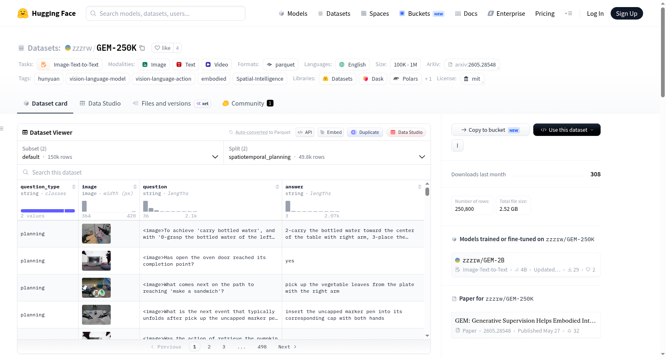
Task: Open Data Studio from viewer header
Action: coord(406,132)
